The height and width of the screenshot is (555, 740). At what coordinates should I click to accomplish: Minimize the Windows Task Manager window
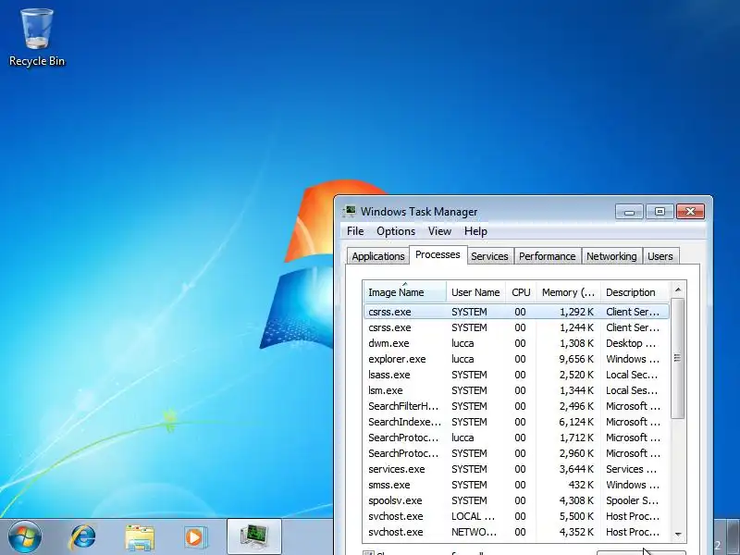pos(629,212)
